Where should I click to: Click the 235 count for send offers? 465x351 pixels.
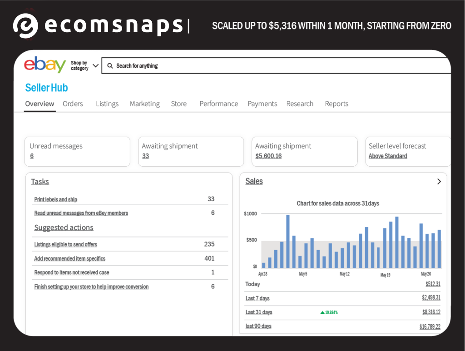(x=209, y=244)
